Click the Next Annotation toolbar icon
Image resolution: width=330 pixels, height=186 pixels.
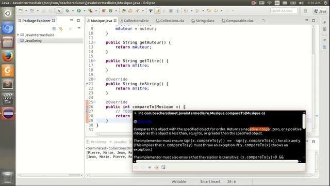point(186,11)
